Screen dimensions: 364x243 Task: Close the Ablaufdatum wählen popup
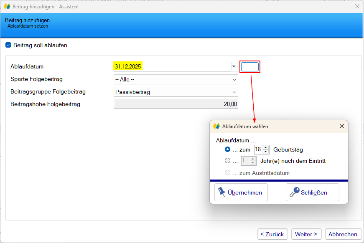click(341, 126)
